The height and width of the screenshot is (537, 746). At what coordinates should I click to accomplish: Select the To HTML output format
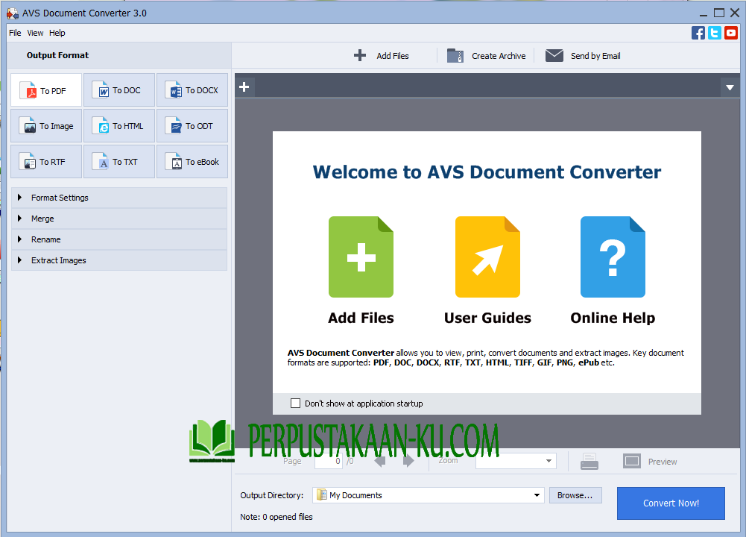point(119,126)
